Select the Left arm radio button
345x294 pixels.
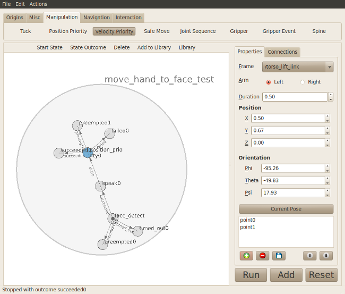269,82
